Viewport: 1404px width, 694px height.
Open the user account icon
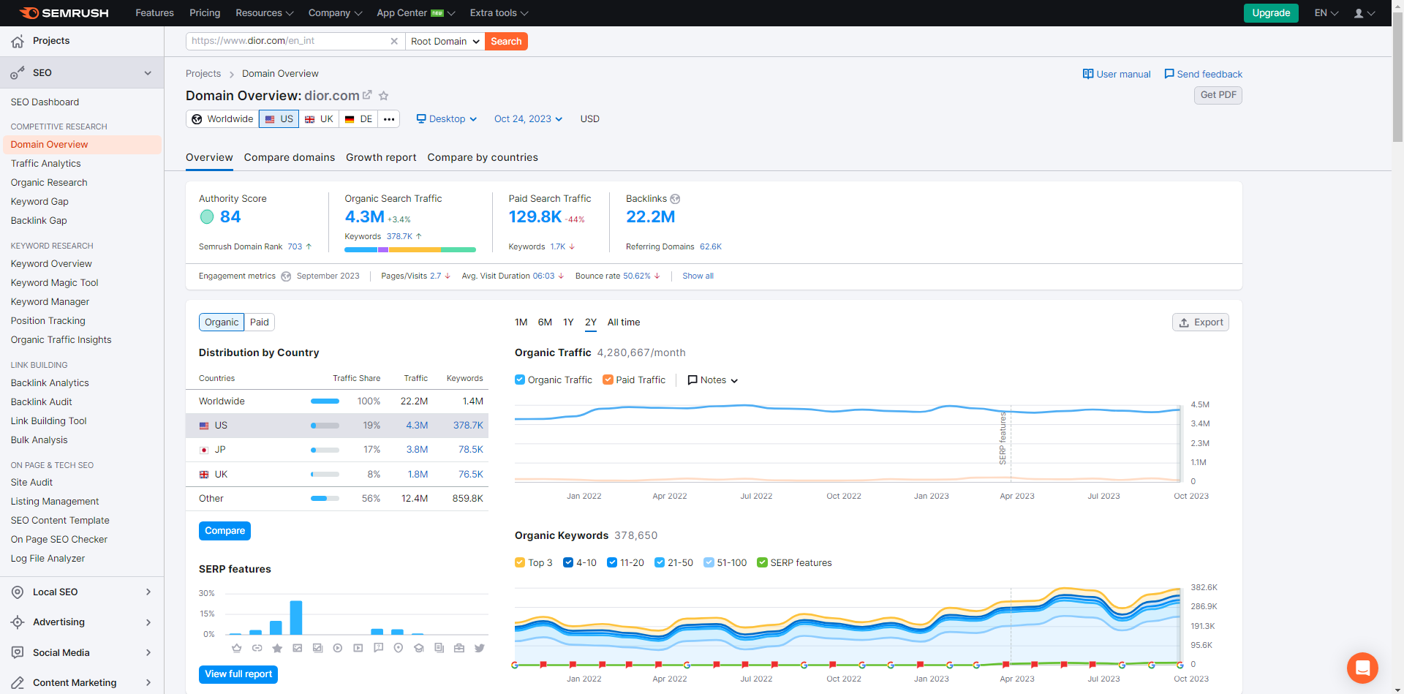point(1359,13)
